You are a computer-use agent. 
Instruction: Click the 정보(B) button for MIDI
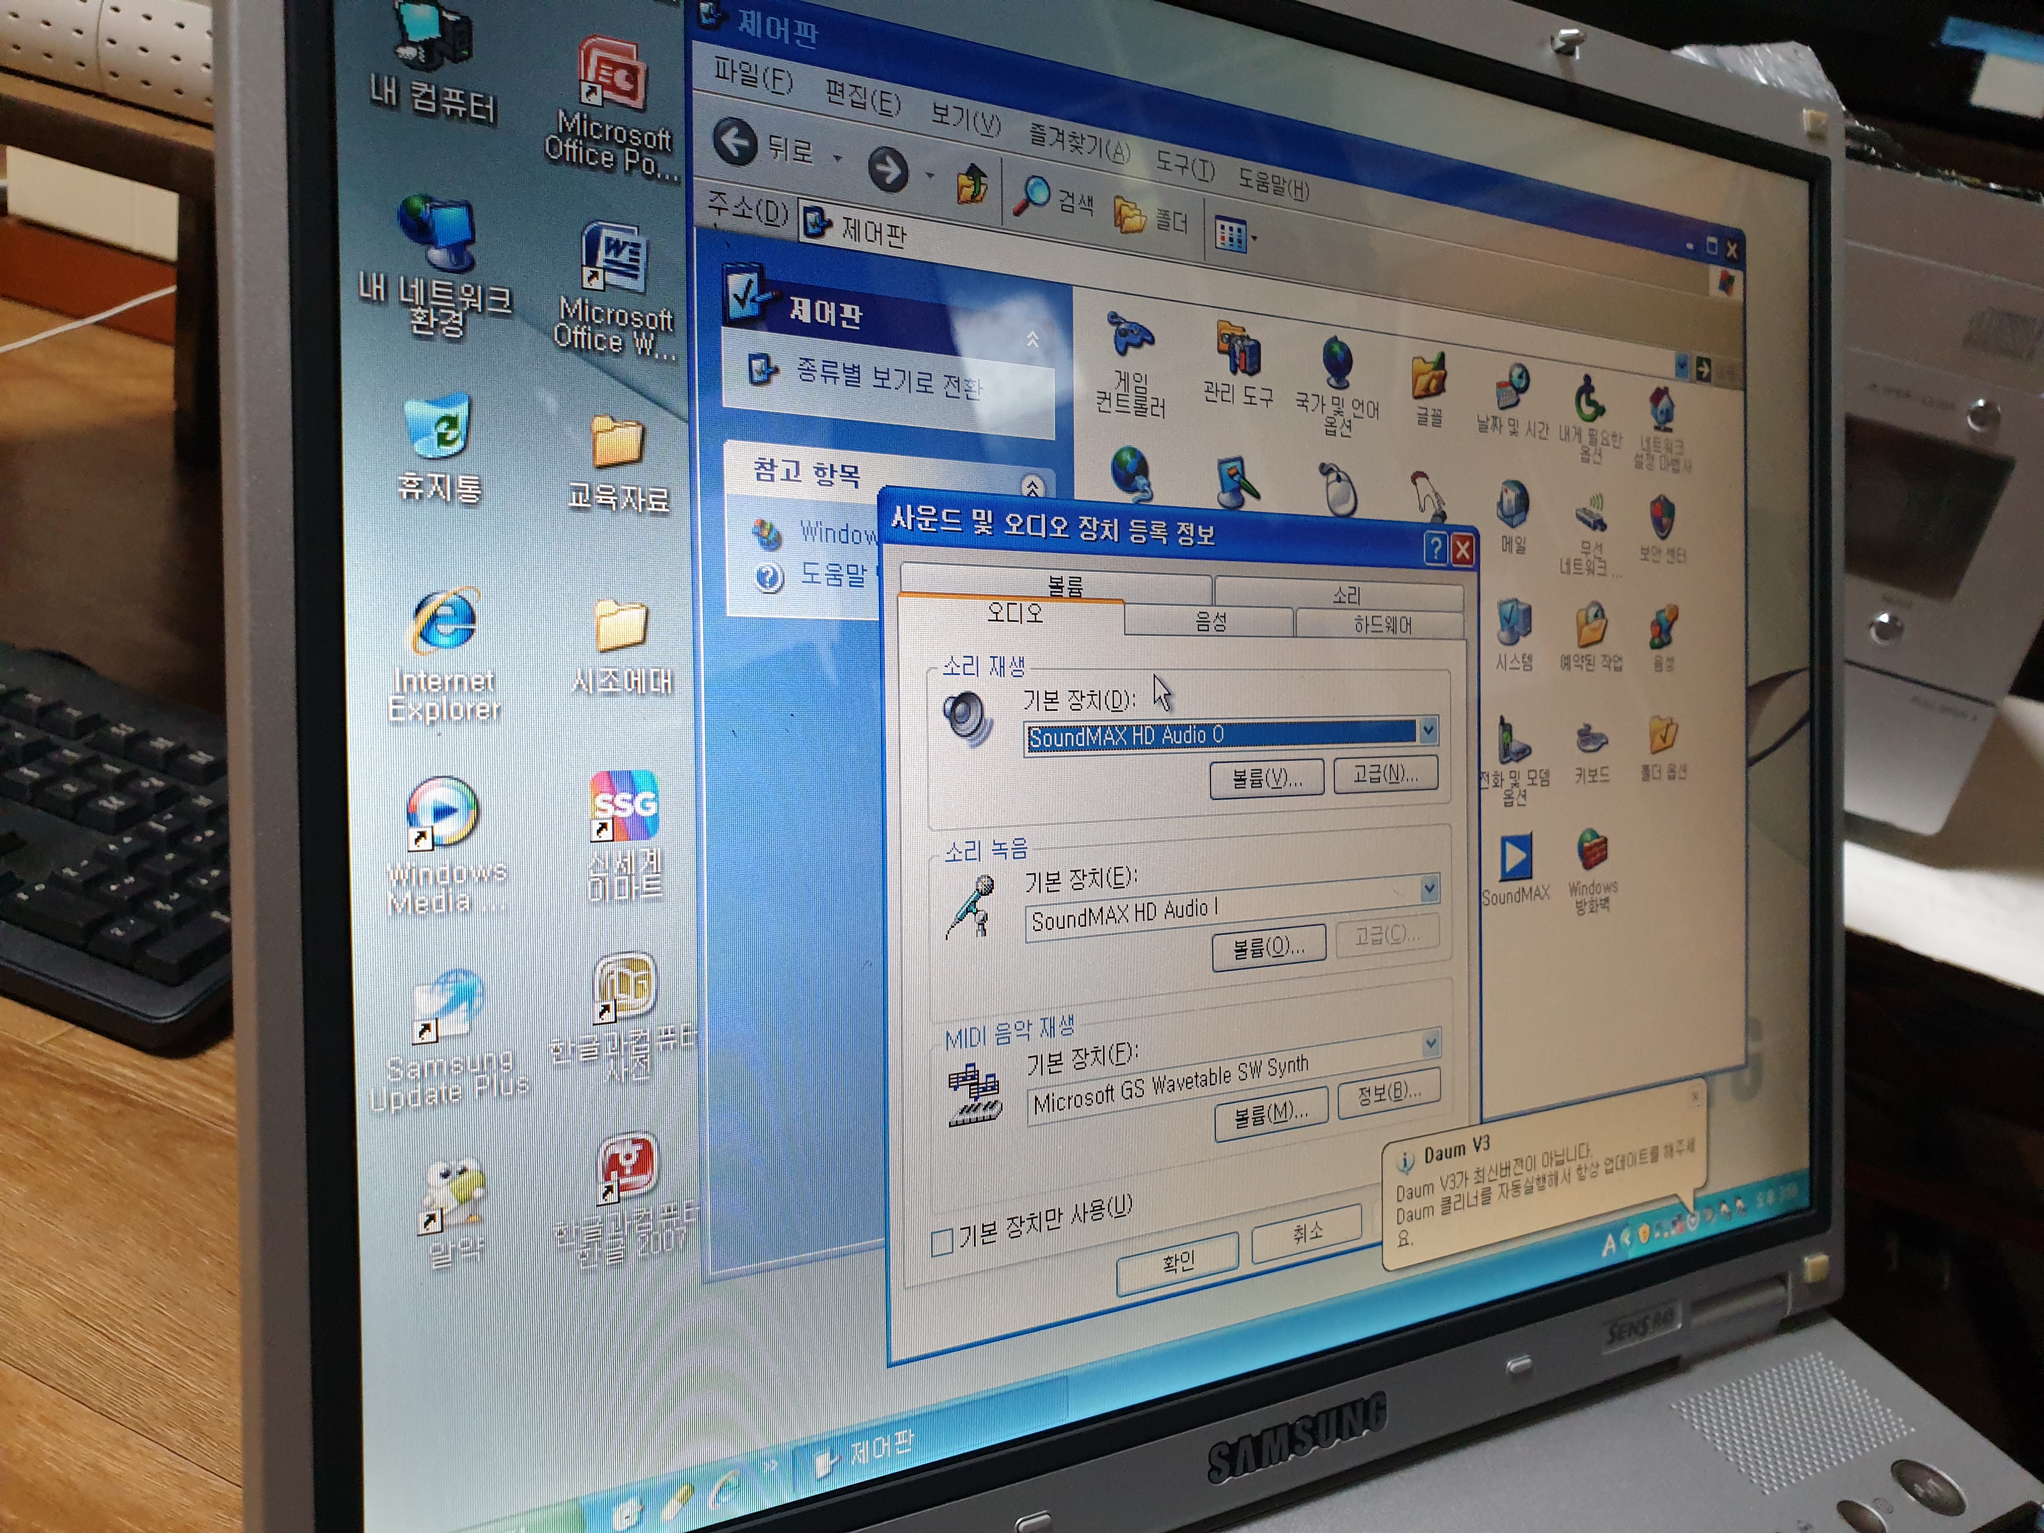pyautogui.click(x=1389, y=1093)
